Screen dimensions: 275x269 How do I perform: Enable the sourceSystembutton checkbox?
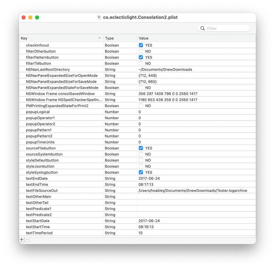[x=141, y=154]
